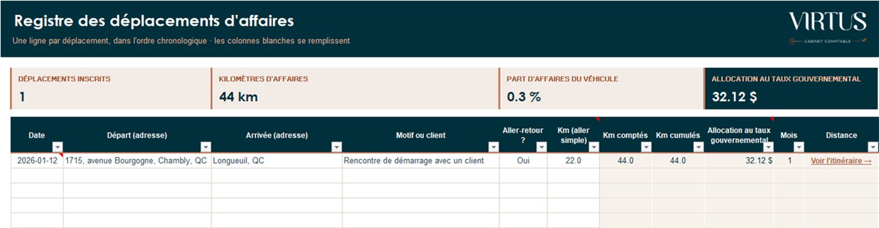Open the Aller-retour column filter dropdown
The image size is (879, 228).
tap(541, 147)
